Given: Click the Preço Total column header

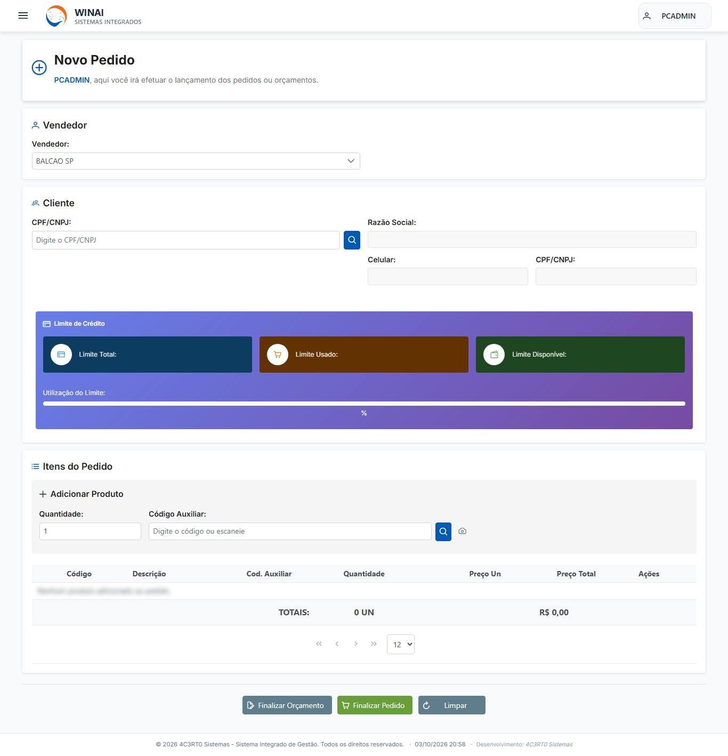Looking at the screenshot, I should [x=576, y=574].
